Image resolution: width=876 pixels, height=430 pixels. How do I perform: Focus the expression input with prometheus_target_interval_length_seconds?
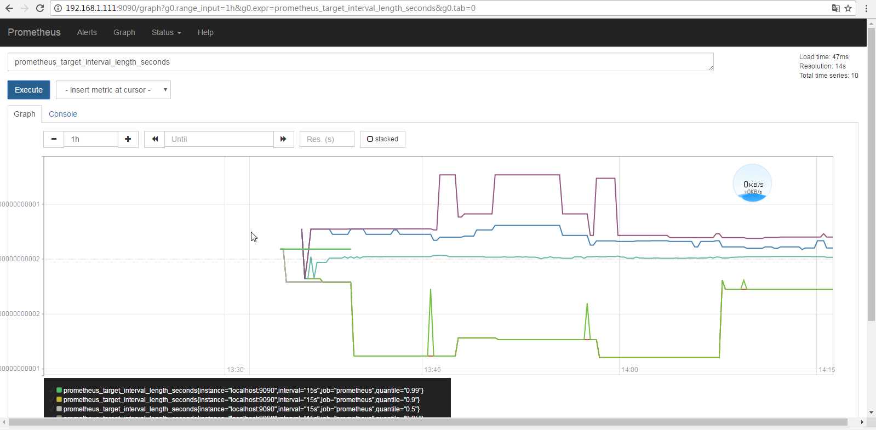click(x=360, y=62)
